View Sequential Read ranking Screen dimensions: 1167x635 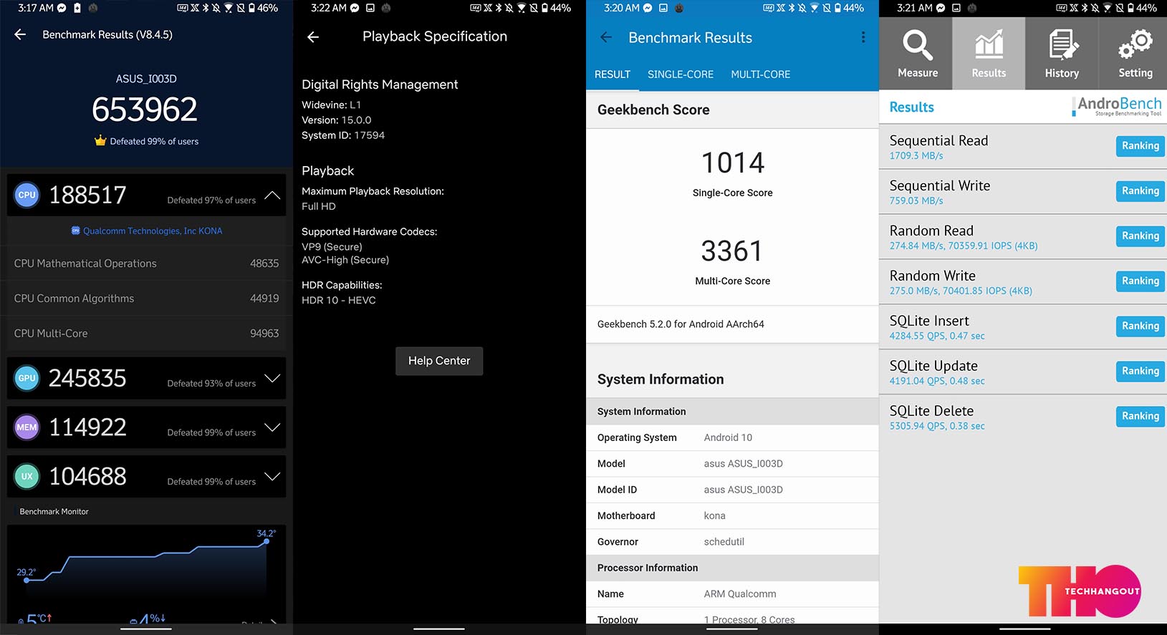(x=1140, y=146)
